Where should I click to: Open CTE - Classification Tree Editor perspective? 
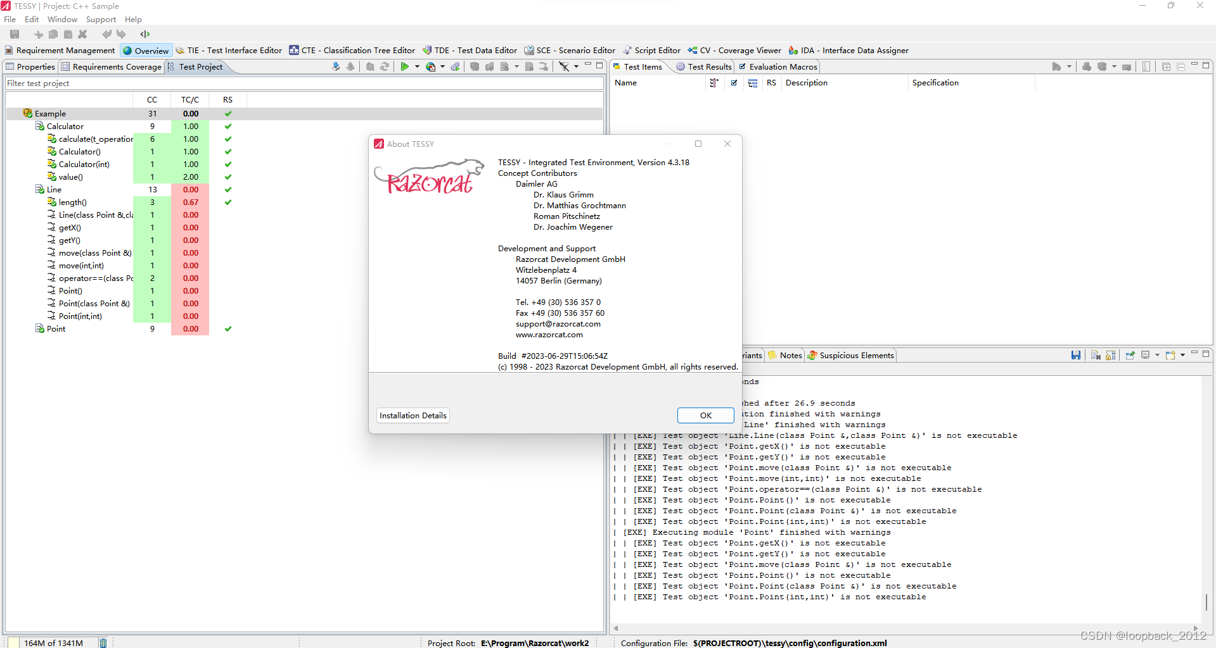coord(352,51)
